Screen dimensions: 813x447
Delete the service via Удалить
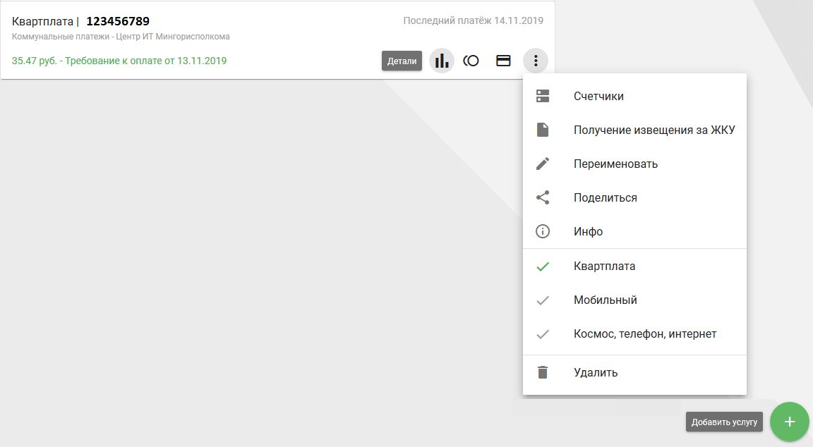[x=596, y=372]
